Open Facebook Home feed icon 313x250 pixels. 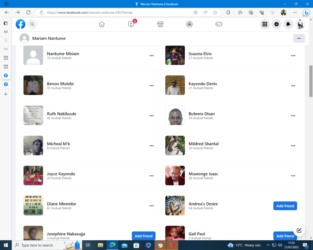102,24
